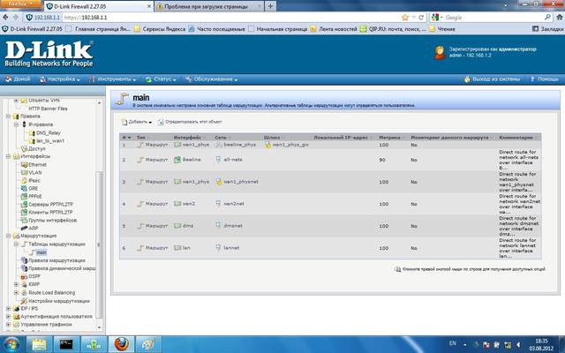Open the Настройка menu

(60, 79)
